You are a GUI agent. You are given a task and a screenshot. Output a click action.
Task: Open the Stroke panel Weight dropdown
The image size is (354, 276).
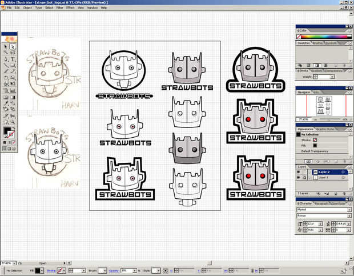tap(332, 77)
